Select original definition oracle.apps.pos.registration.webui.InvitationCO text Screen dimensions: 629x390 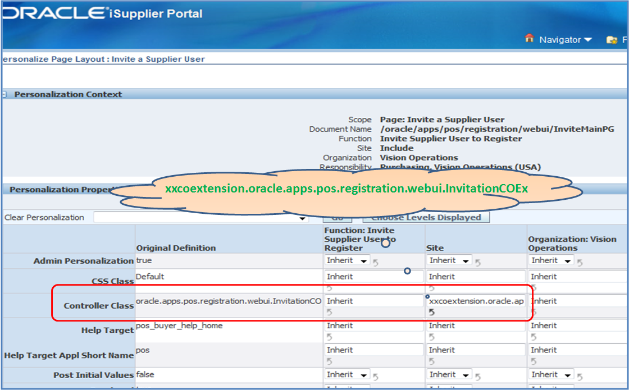pos(229,301)
